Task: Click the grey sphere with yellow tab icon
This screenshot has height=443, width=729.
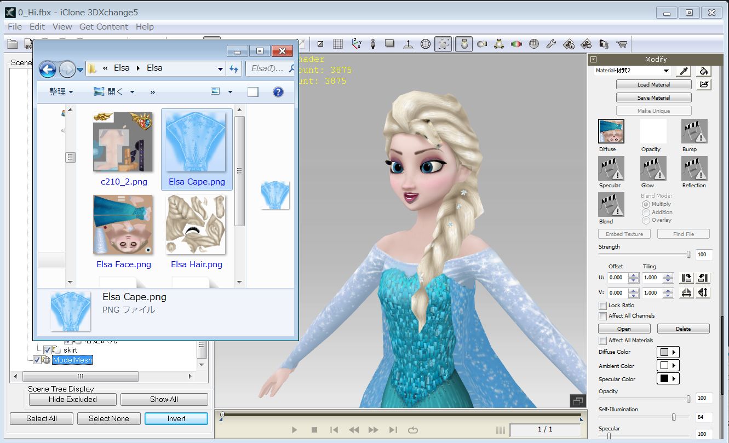Action: click(482, 44)
